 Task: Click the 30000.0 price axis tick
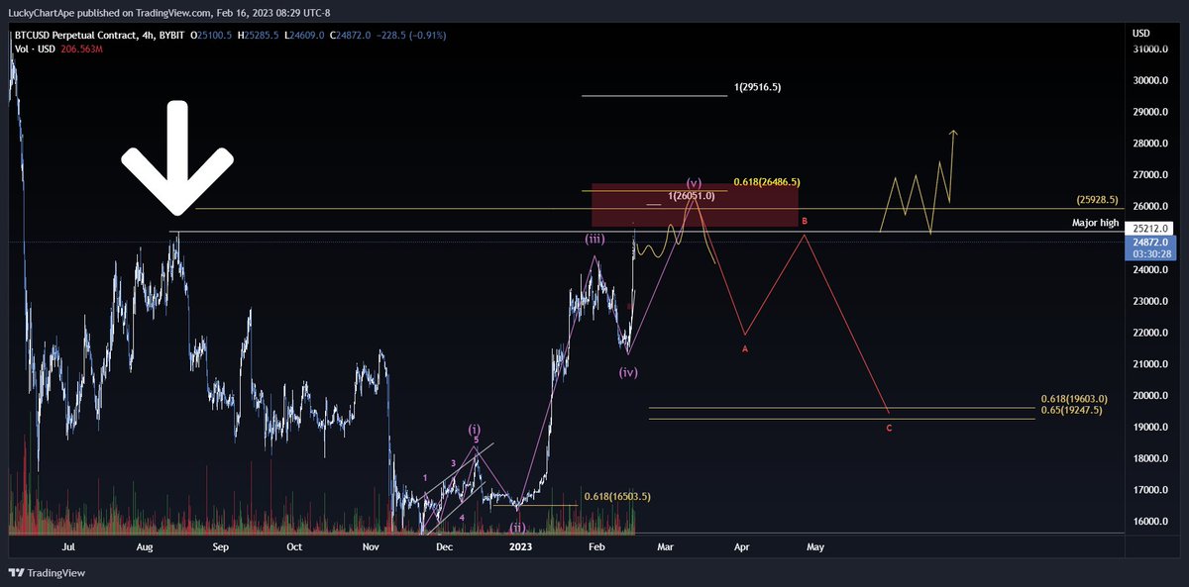coord(1150,80)
